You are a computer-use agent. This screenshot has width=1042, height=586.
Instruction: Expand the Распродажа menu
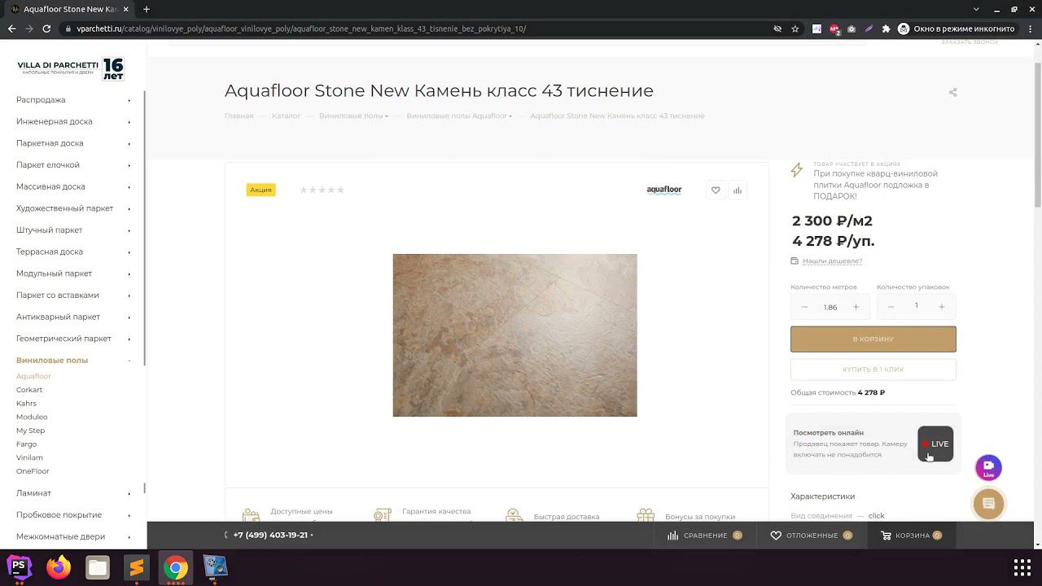(x=129, y=100)
